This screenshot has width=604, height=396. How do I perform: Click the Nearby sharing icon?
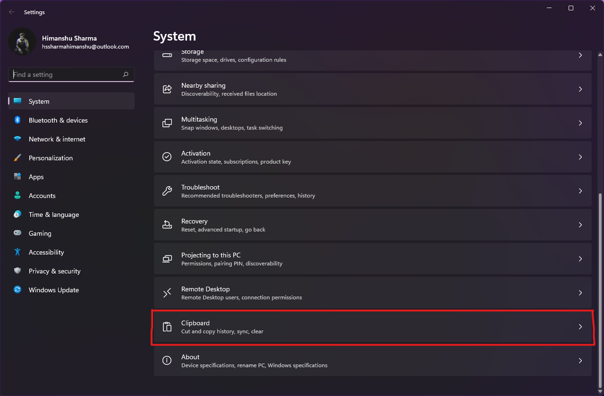[167, 89]
